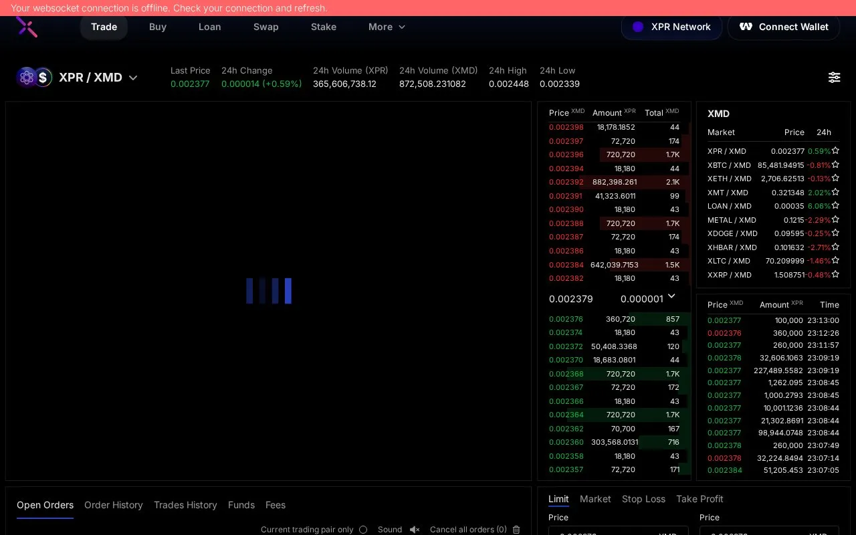Click the trash icon for cancel all orders

[516, 530]
